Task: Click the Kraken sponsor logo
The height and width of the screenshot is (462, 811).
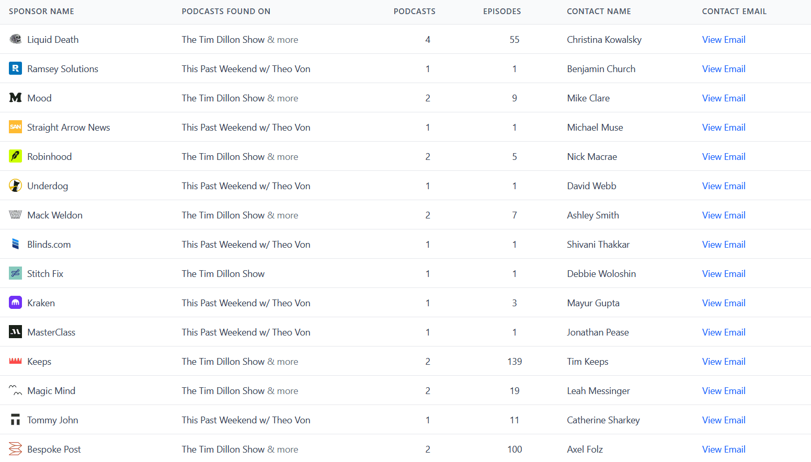Action: (15, 302)
